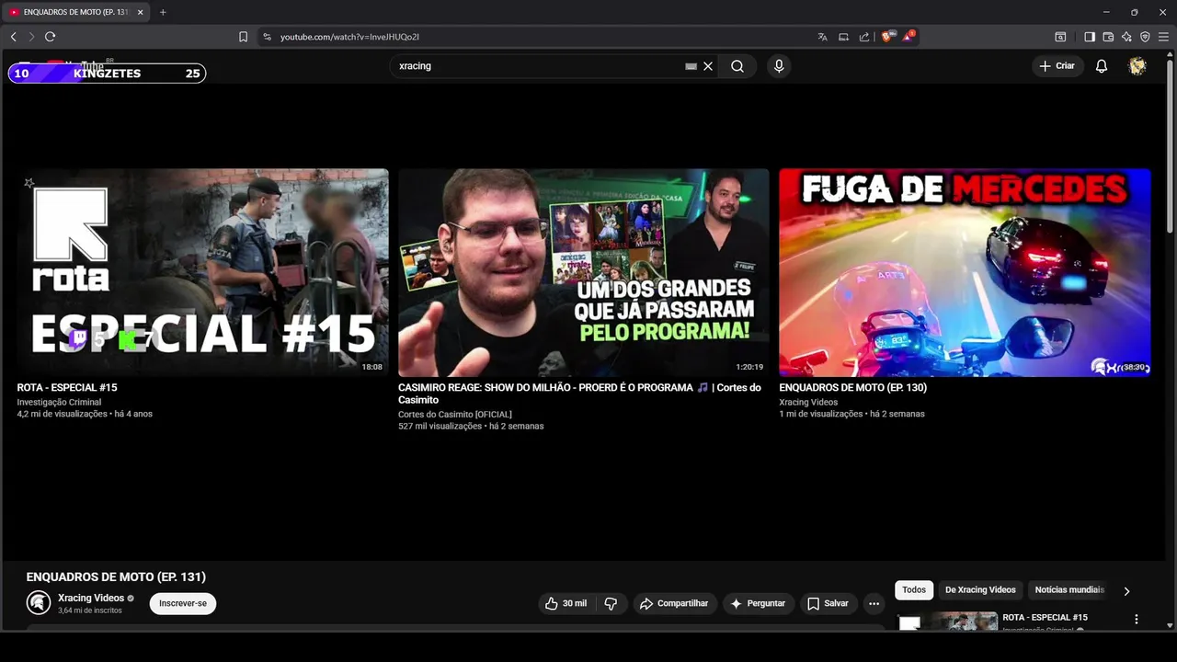Click the magnifier search button
Viewport: 1177px width, 662px height.
coord(737,66)
